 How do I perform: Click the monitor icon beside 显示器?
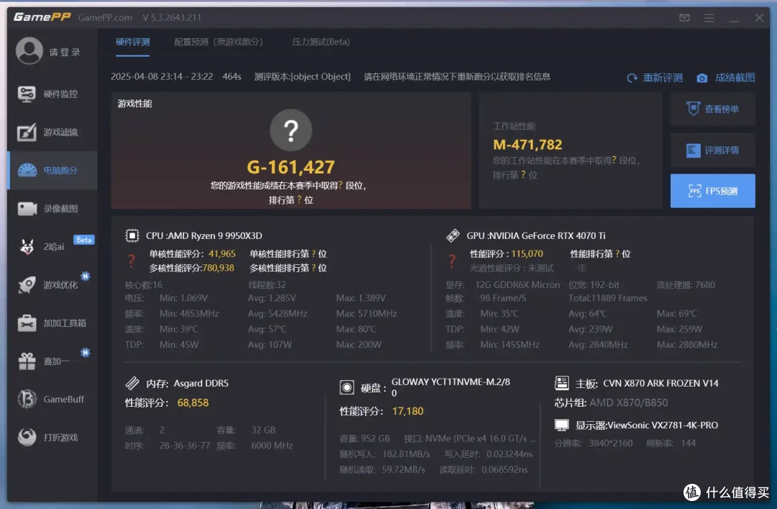(x=561, y=425)
